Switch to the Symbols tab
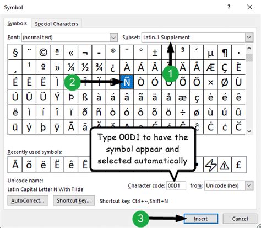This screenshot has height=228, width=261. pos(17,24)
